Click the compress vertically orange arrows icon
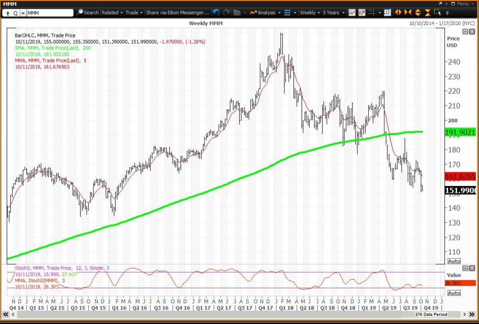479x324 pixels. click(x=428, y=12)
